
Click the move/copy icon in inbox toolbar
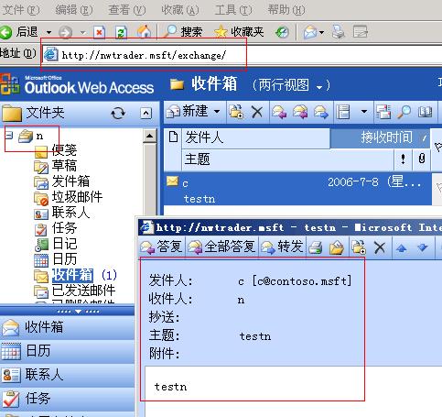point(236,112)
